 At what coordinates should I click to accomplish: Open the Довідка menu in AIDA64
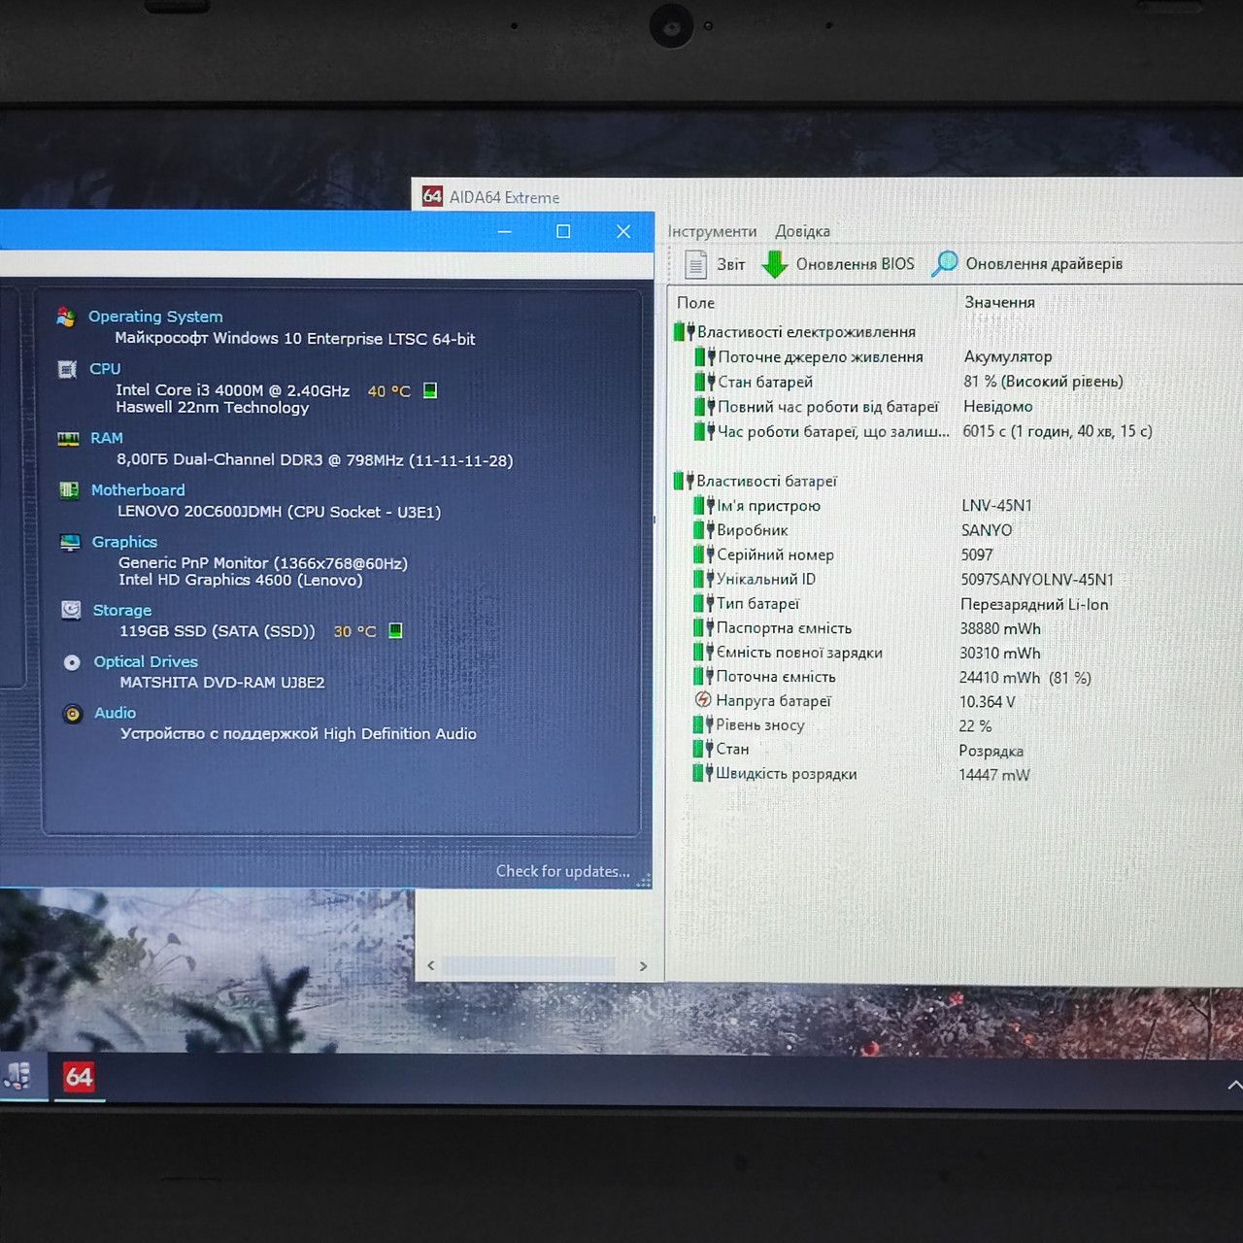[x=802, y=231]
